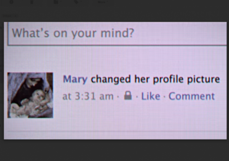Like Mary's profile picture update
The width and height of the screenshot is (229, 161).
[151, 96]
